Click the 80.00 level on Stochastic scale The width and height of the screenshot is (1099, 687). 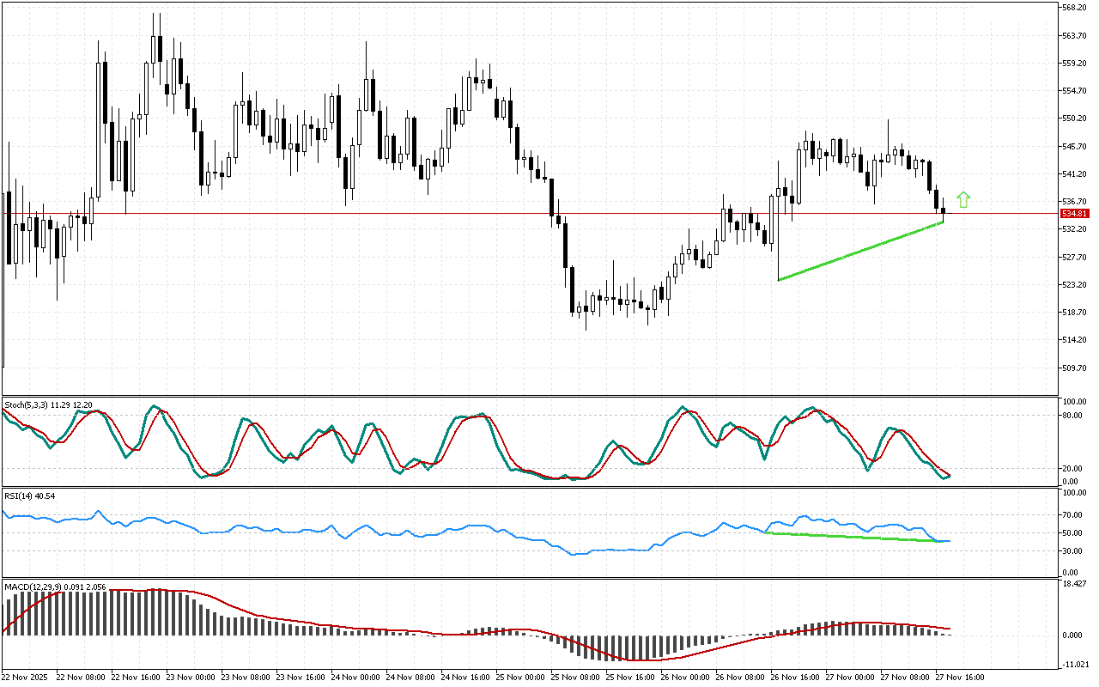tap(1073, 415)
